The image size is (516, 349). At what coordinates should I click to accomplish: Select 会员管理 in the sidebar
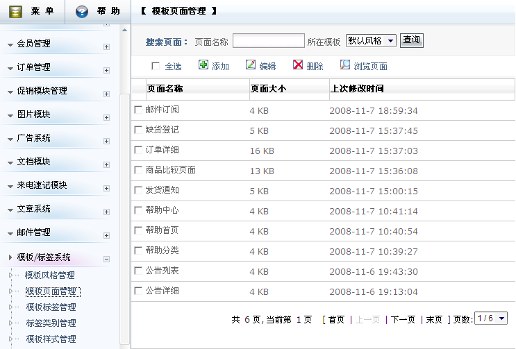(x=33, y=44)
